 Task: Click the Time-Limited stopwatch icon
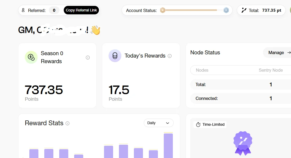(198, 124)
